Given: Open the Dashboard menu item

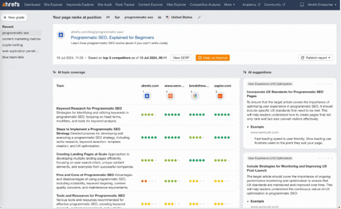Looking at the screenshot, I should (32, 5).
